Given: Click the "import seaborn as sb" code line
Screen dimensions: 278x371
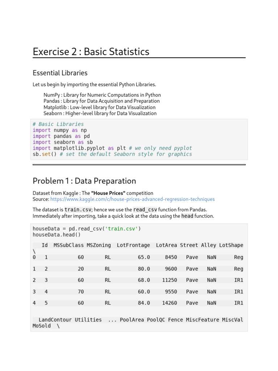Looking at the screenshot, I should [x=63, y=142].
